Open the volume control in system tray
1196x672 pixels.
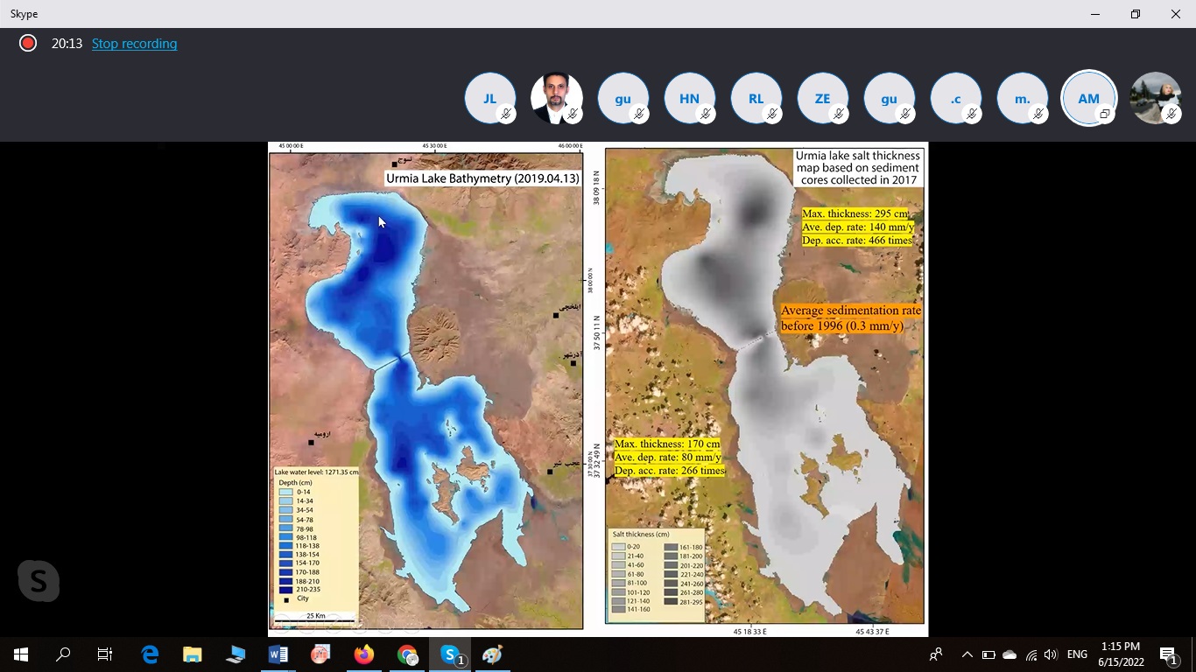point(1051,654)
